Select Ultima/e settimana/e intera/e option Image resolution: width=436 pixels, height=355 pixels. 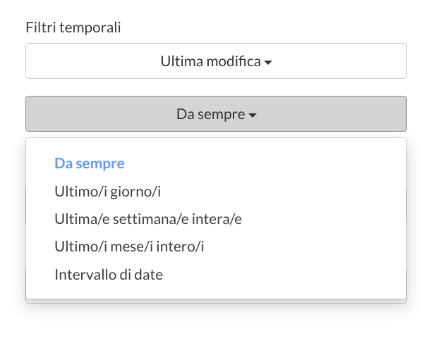click(148, 219)
